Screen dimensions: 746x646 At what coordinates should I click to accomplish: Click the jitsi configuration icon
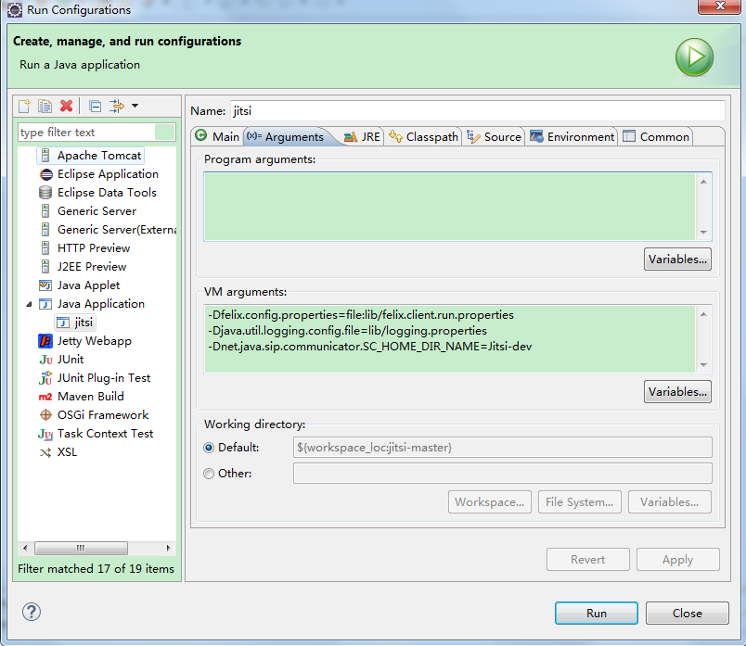(63, 323)
